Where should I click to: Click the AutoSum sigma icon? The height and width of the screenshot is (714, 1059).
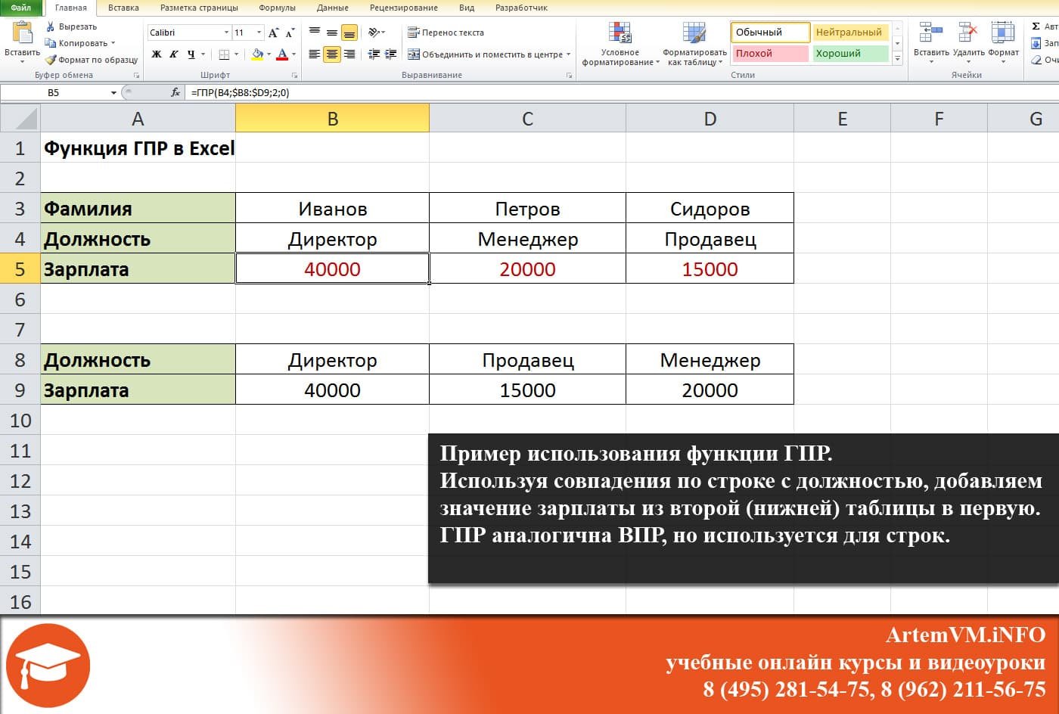pos(1036,26)
